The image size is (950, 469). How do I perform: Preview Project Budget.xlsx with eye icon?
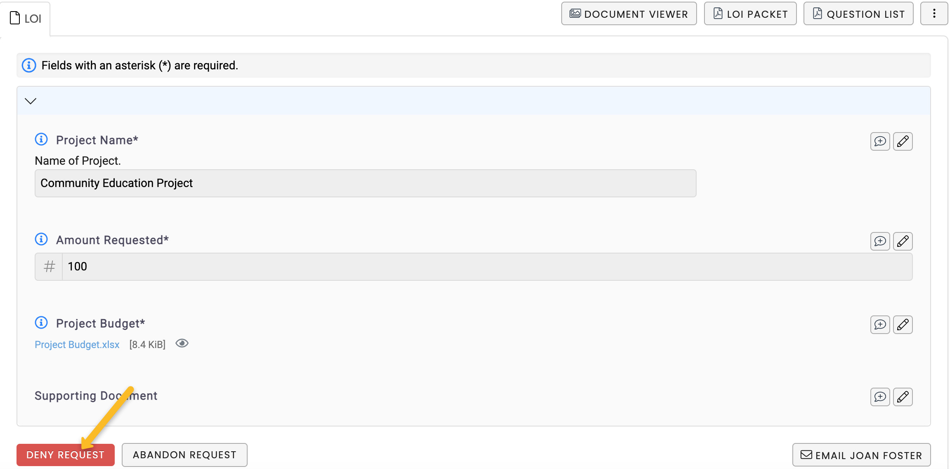click(x=182, y=343)
